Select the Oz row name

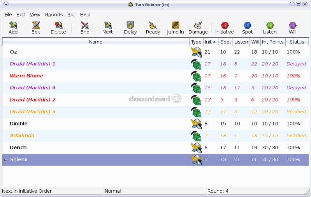coord(13,52)
